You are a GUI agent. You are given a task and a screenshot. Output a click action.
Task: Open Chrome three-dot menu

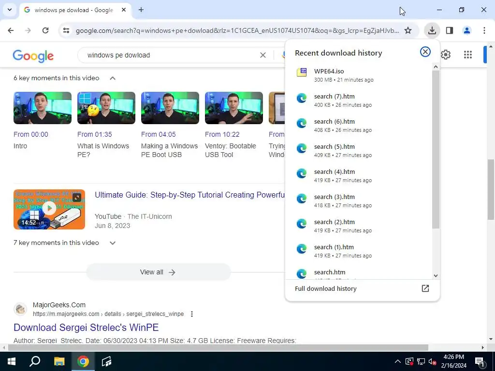click(x=484, y=30)
